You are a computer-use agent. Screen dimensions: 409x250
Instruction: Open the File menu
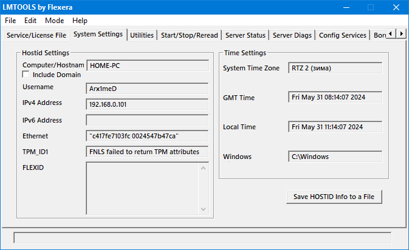10,21
